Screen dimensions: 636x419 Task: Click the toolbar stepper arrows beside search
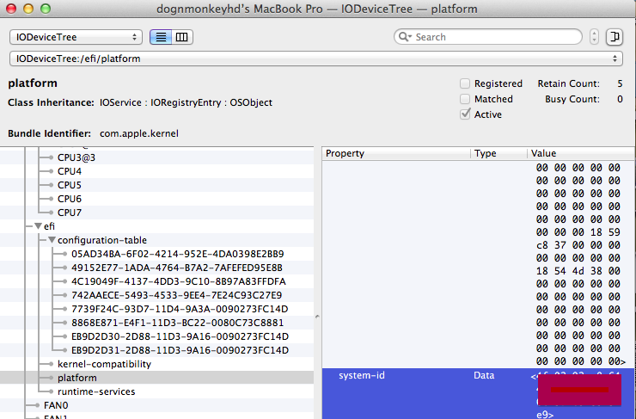(x=595, y=37)
